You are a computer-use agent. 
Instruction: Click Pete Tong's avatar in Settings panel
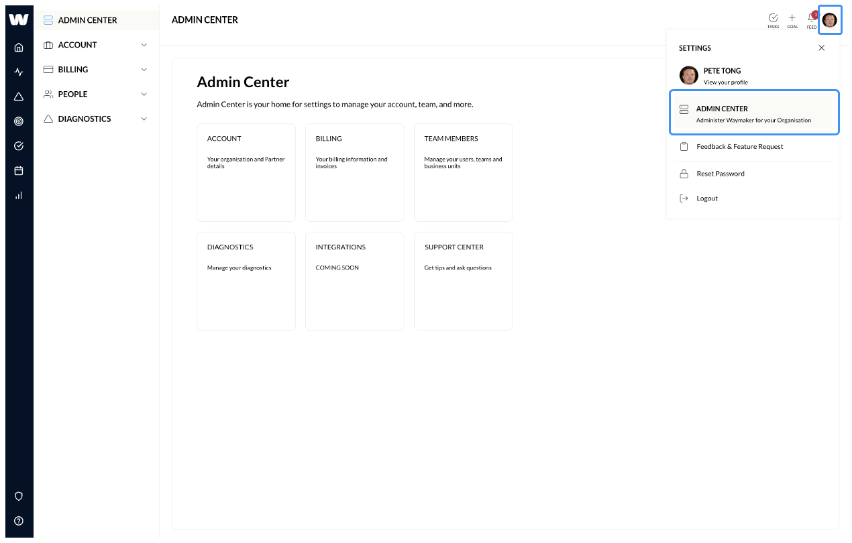point(689,75)
